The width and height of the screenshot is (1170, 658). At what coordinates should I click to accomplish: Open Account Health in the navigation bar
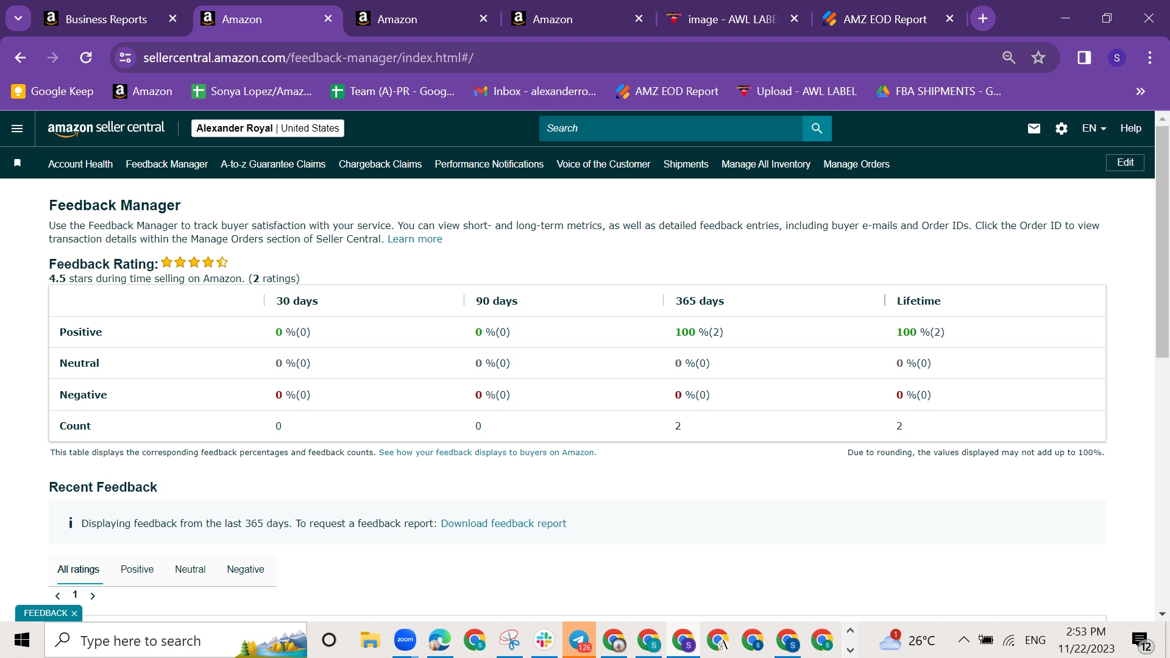tap(80, 164)
